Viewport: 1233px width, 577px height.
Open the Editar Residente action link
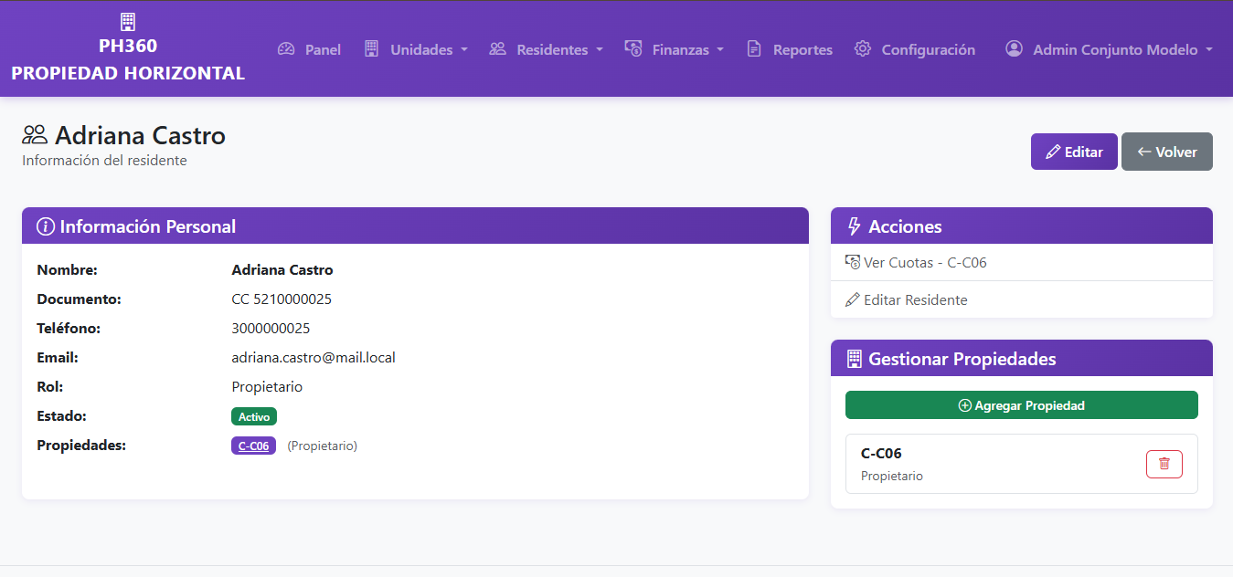tap(1022, 299)
